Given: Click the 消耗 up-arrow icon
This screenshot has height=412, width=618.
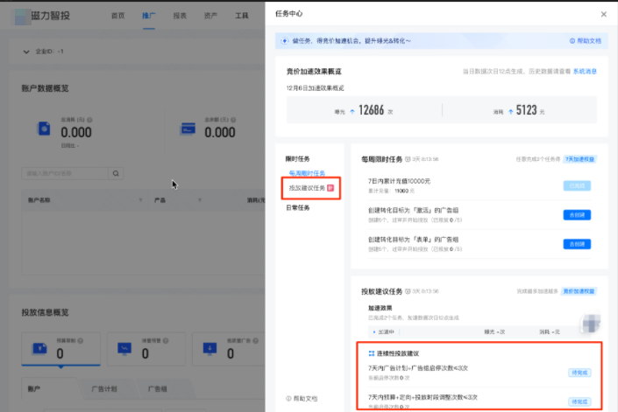Looking at the screenshot, I should click(x=510, y=112).
